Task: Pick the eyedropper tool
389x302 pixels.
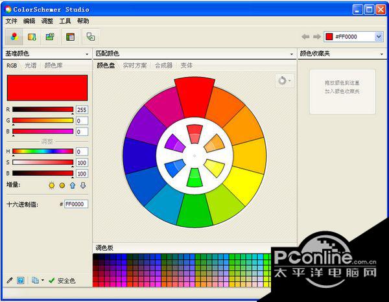Action: click(x=10, y=281)
